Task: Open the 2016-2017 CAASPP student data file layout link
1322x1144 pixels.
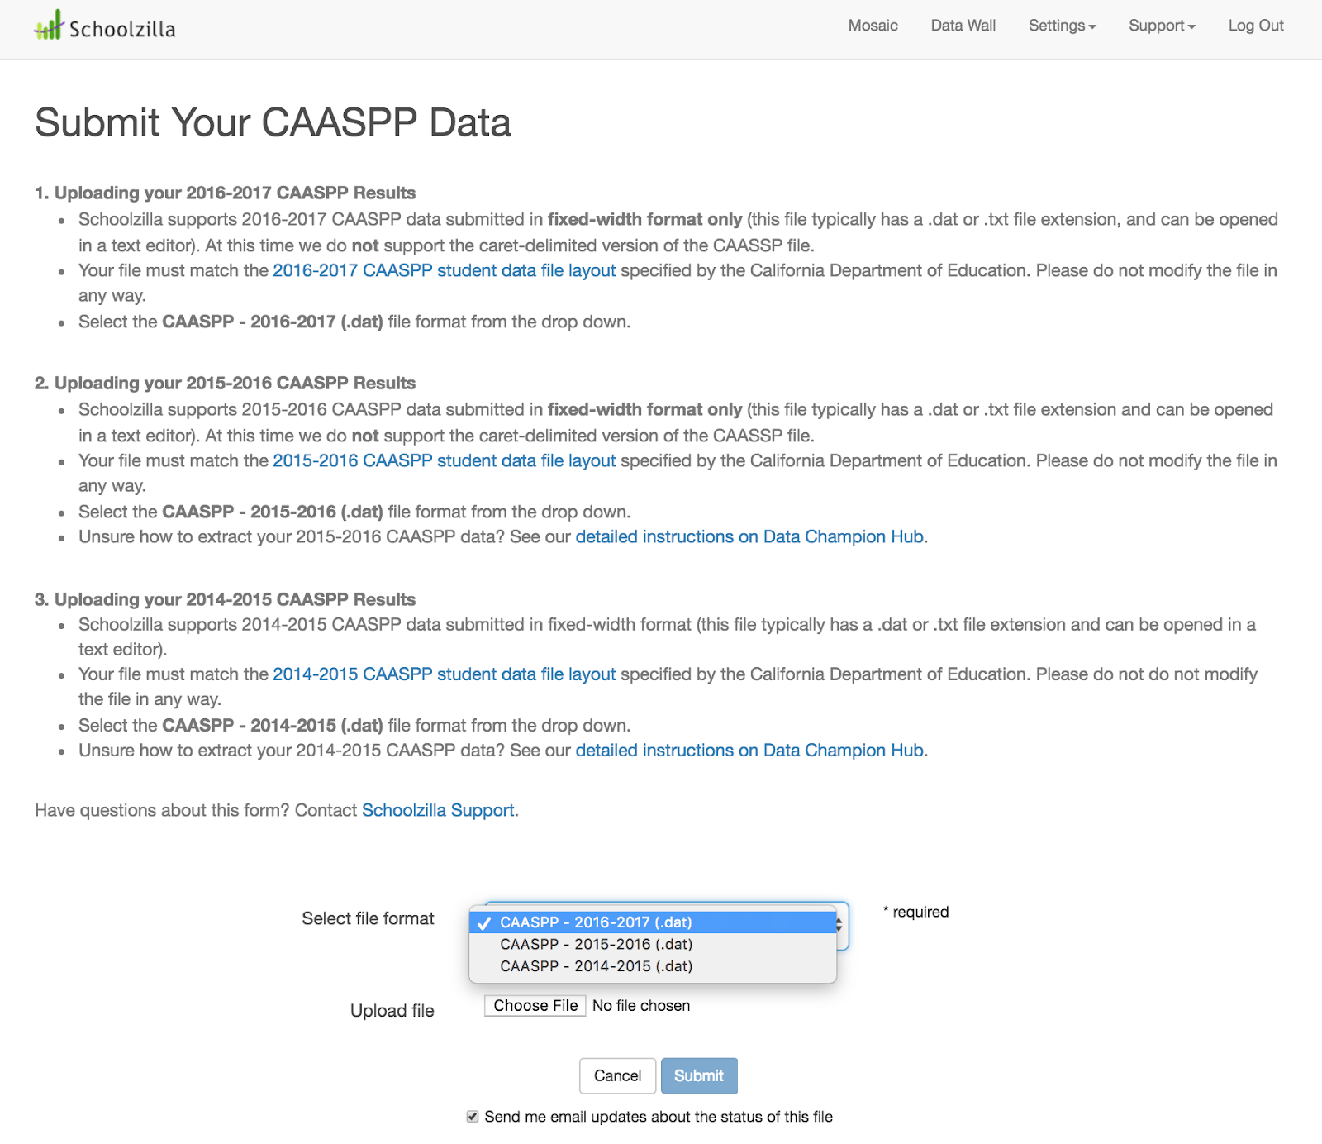Action: tap(444, 270)
